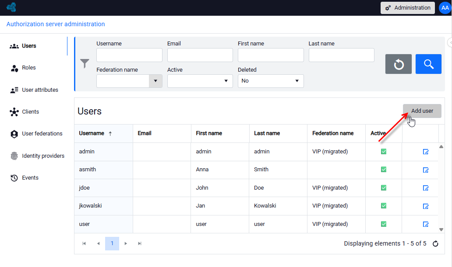Toggle the Active checkbox for admin
This screenshot has width=452, height=267.
click(x=383, y=151)
